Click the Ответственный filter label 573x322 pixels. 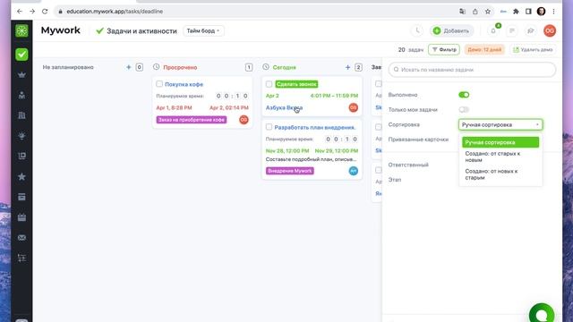coord(408,165)
